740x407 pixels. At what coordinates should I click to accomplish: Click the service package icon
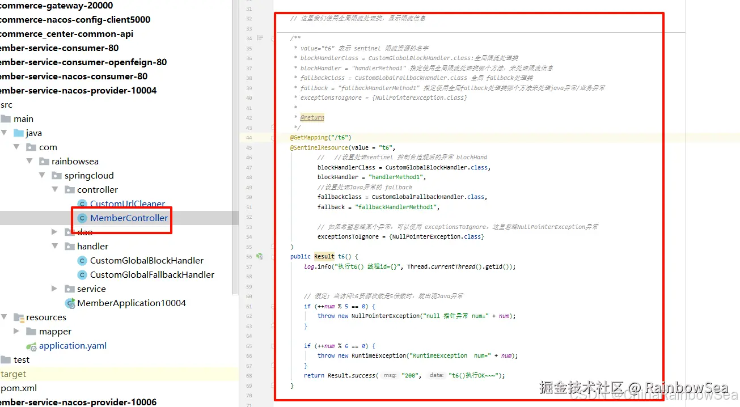[70, 289]
